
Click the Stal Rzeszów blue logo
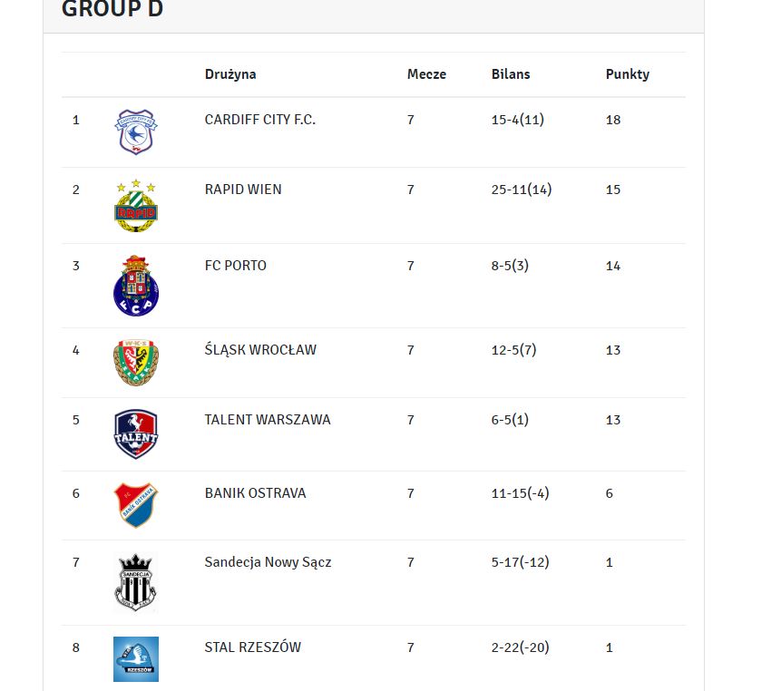[136, 659]
